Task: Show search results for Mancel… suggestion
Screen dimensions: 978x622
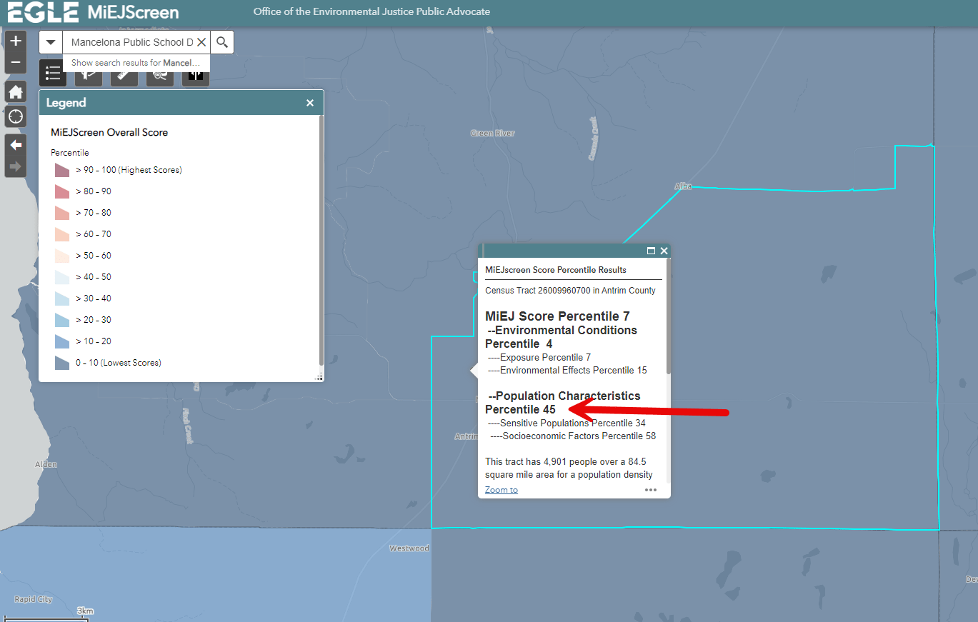Action: tap(136, 63)
